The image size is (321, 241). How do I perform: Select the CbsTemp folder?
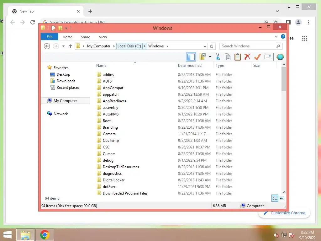[111, 140]
